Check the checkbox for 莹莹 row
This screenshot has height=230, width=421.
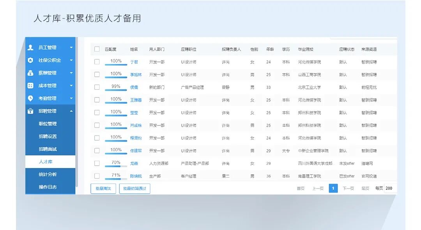tap(97, 112)
